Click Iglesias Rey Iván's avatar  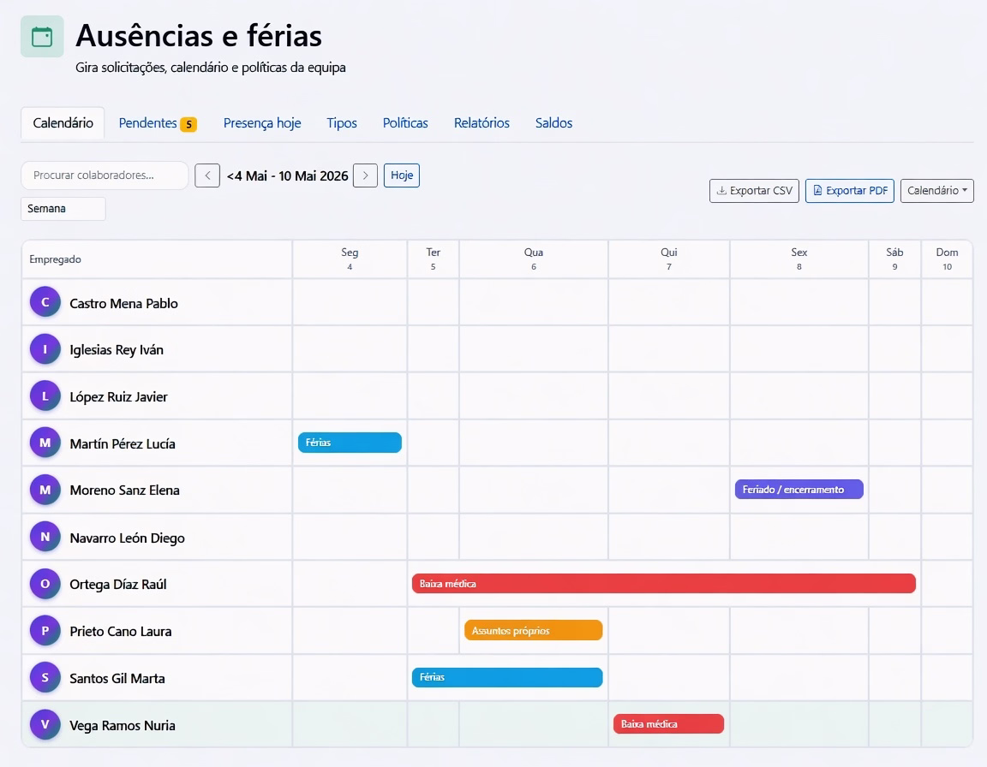[x=45, y=349]
